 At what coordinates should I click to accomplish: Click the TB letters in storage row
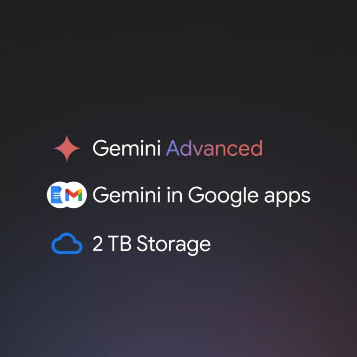(119, 244)
